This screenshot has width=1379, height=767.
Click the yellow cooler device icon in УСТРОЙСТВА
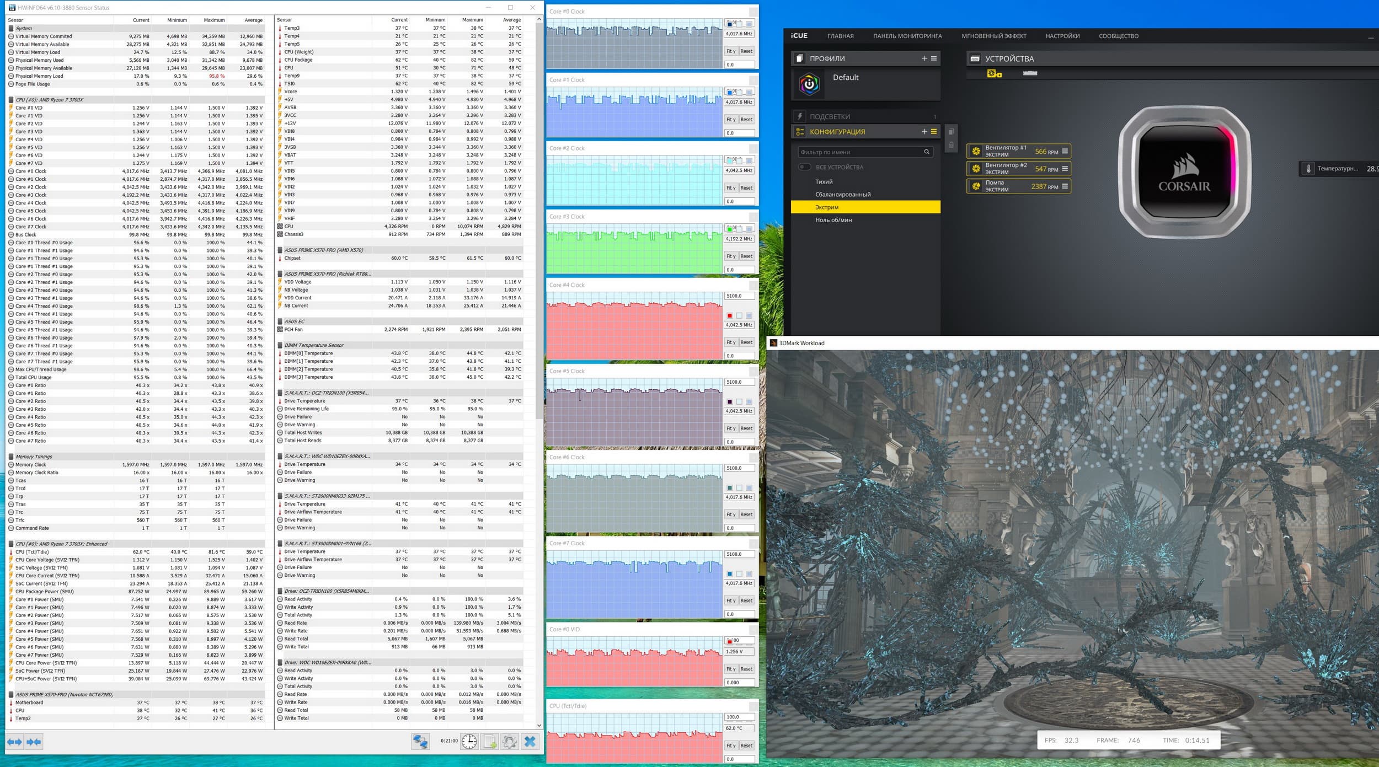tap(993, 73)
